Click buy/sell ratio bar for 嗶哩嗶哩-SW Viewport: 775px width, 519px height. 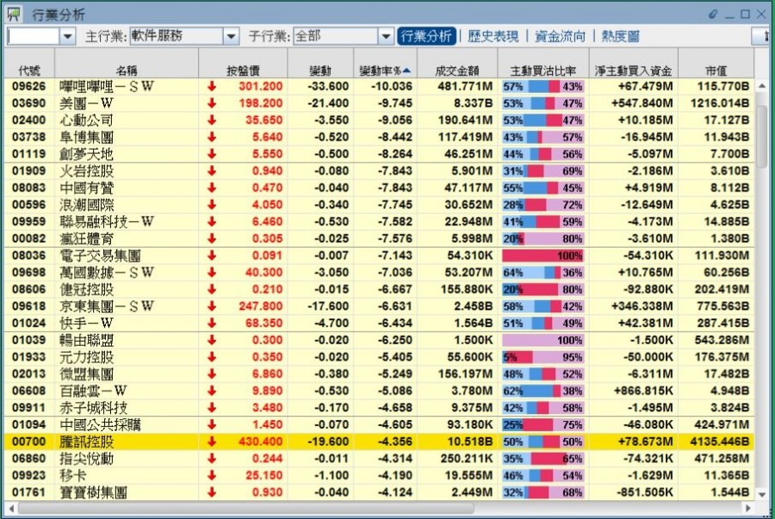tap(542, 86)
